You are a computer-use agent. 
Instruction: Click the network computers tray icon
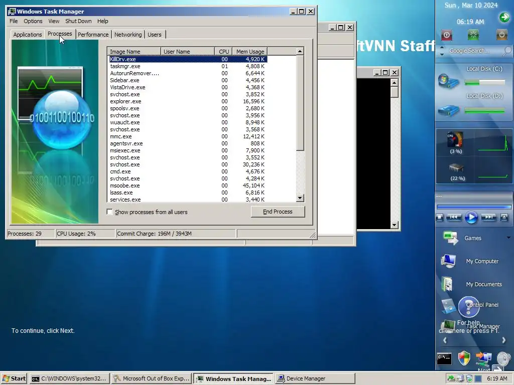(460, 378)
